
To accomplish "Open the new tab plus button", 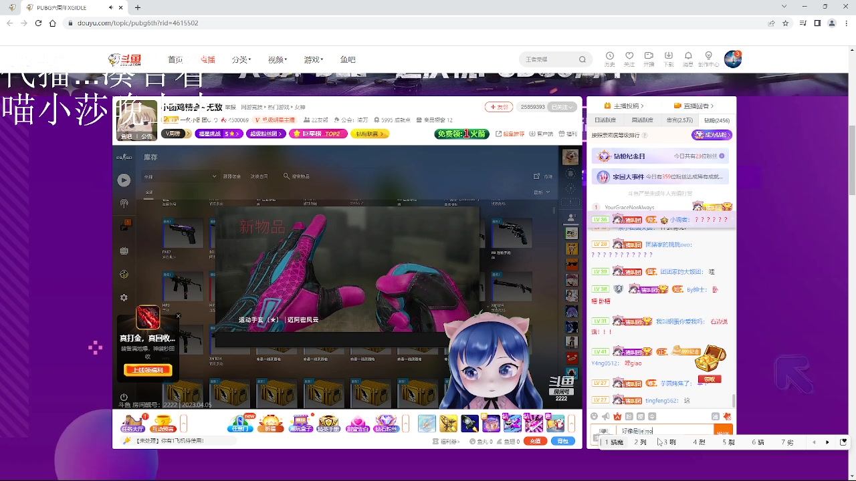I will tap(138, 7).
